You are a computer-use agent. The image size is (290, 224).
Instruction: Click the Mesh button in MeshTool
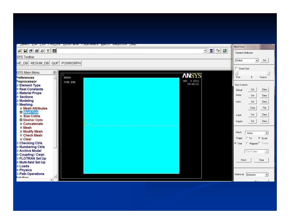pos(243,160)
